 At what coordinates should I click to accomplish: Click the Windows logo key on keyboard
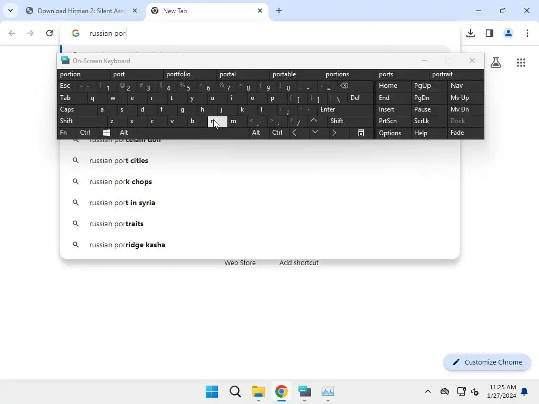tap(106, 133)
